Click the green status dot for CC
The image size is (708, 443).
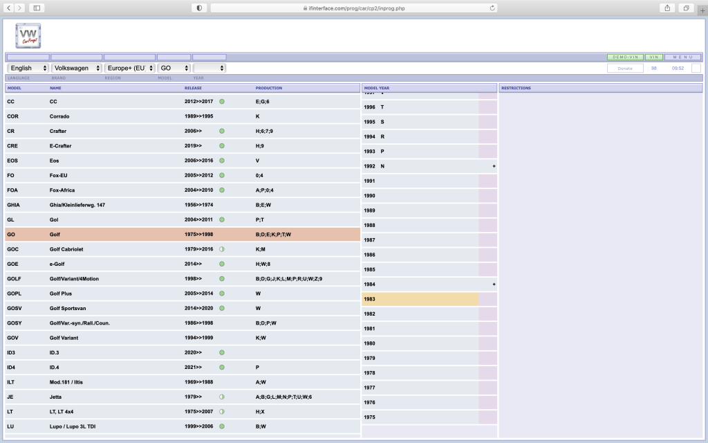[x=222, y=102]
